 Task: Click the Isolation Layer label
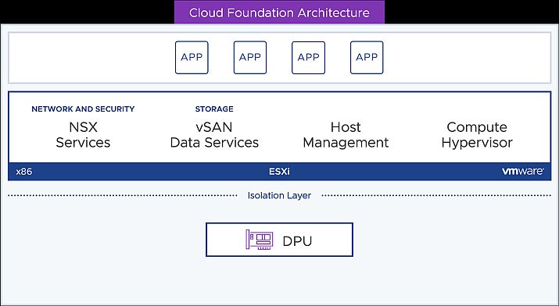point(279,195)
